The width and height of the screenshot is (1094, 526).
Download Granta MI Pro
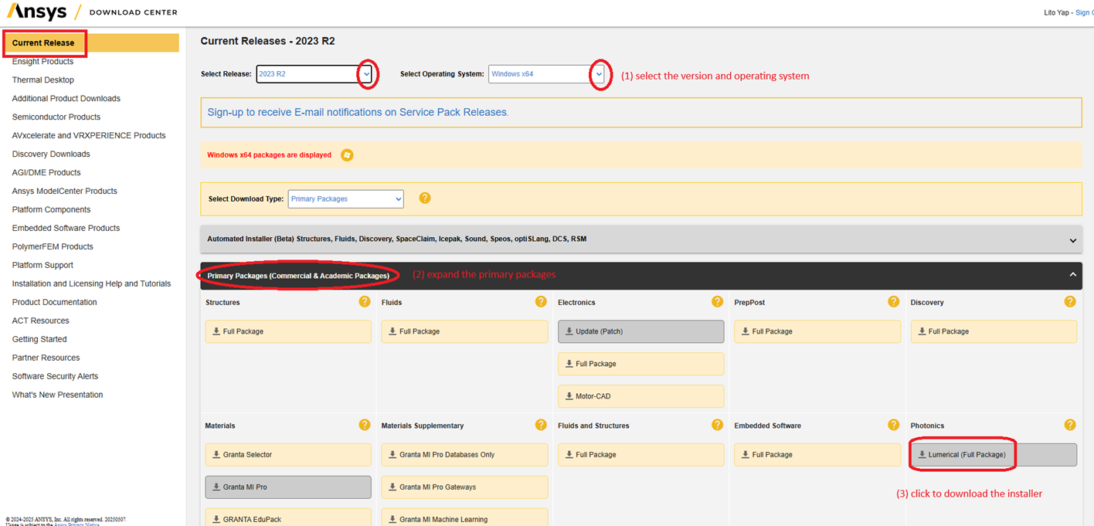(288, 487)
